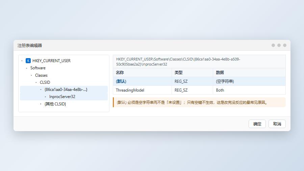Expand the InprocServer32 node arrow
This screenshot has width=304, height=171.
pos(46,97)
